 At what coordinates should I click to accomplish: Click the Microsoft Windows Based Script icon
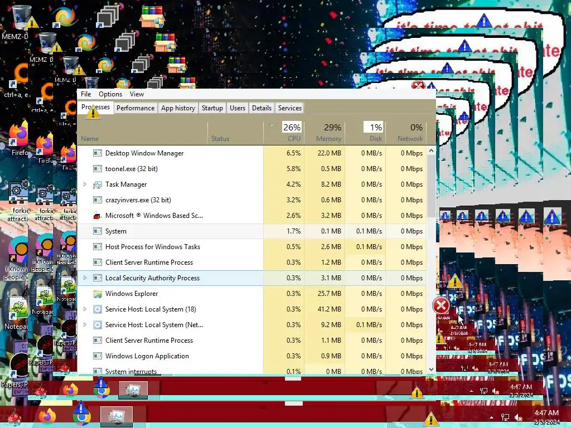(97, 216)
